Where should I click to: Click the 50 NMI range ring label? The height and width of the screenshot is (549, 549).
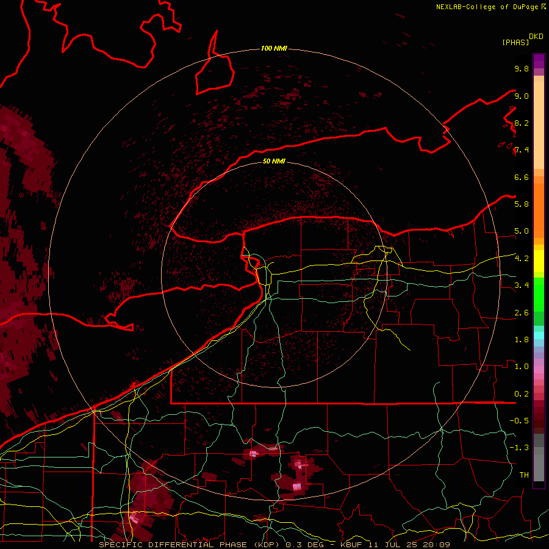coord(274,161)
